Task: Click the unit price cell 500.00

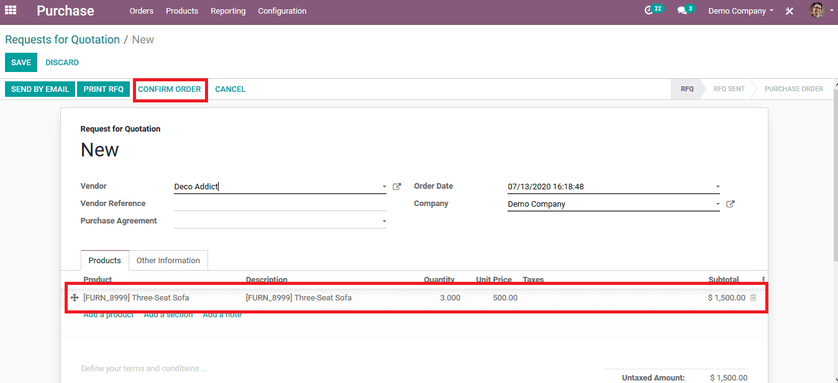Action: 505,298
